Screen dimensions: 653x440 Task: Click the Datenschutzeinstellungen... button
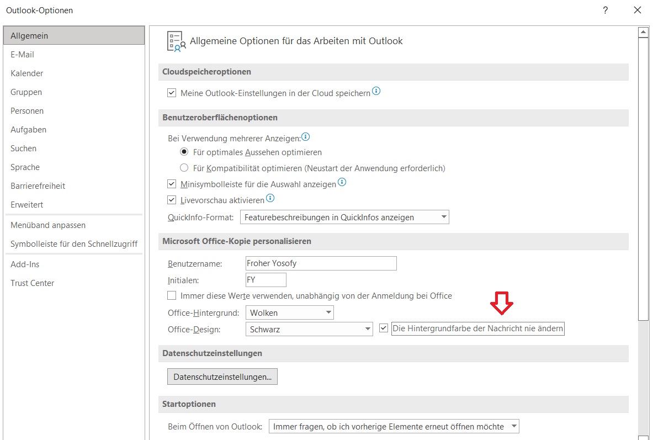tap(222, 377)
